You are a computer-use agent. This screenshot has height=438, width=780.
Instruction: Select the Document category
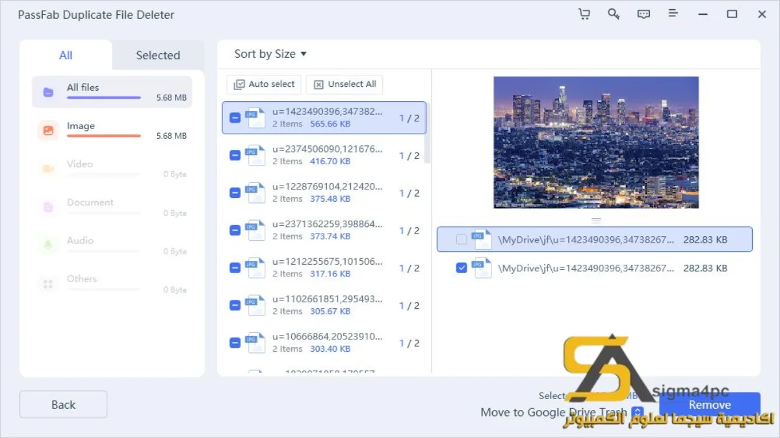click(x=112, y=207)
